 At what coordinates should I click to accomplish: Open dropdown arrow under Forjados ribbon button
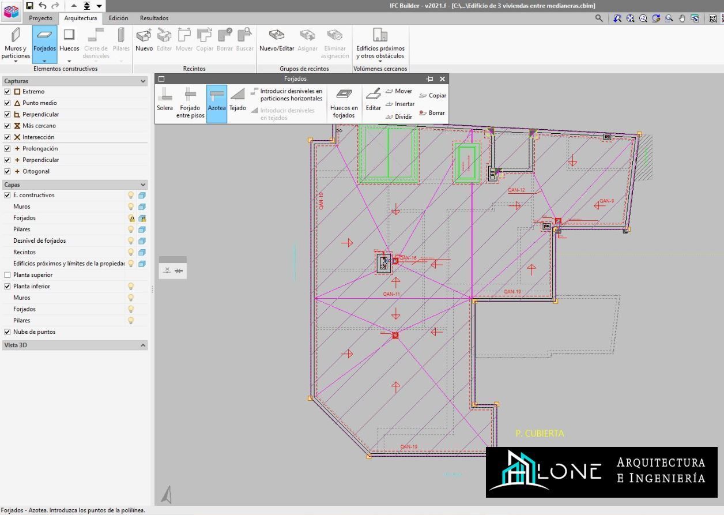44,61
